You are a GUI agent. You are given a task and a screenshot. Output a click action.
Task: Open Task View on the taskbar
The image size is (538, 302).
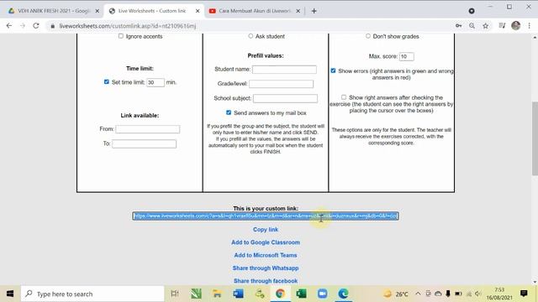(x=175, y=294)
